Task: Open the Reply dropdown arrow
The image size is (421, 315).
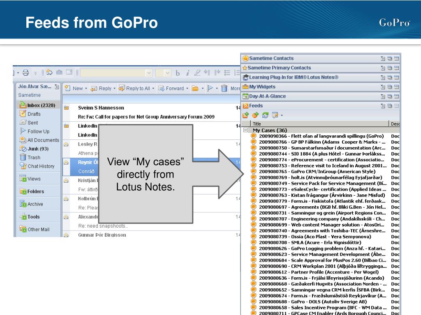Action: 114,89
